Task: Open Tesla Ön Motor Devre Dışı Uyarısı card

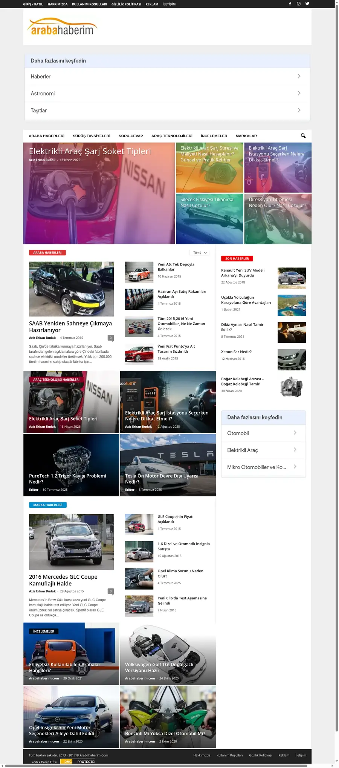Action: click(x=168, y=465)
